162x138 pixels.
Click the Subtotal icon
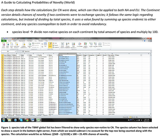(100, 45)
